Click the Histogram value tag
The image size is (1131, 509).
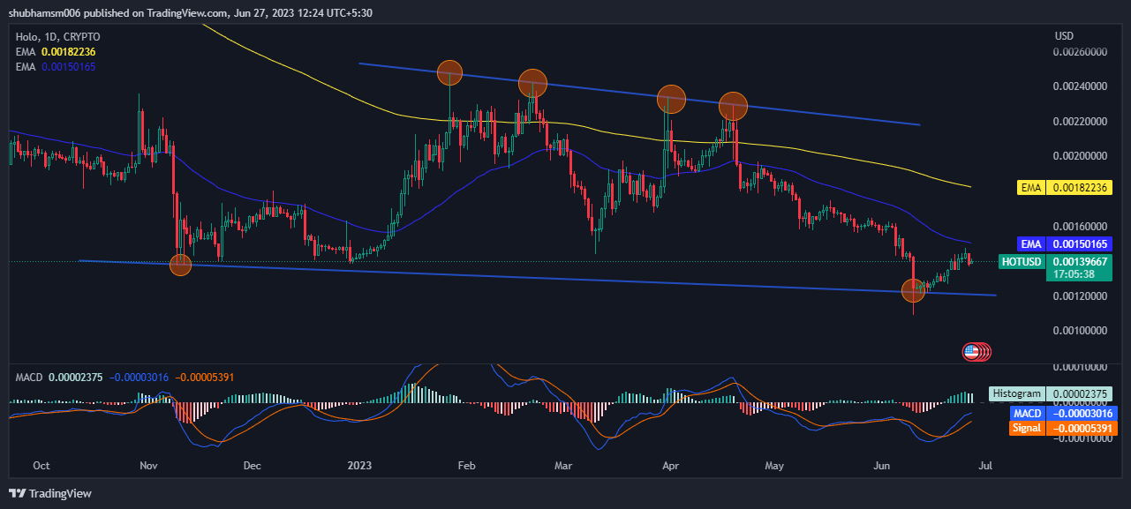pos(1051,393)
